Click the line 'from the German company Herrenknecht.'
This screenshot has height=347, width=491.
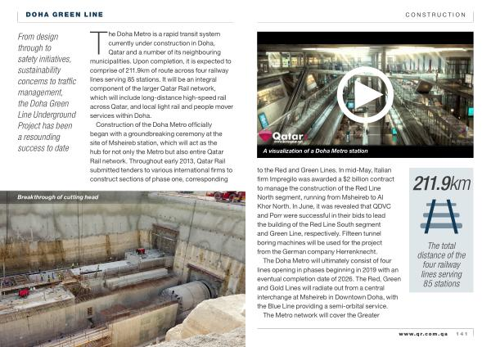pyautogui.click(x=318, y=251)
